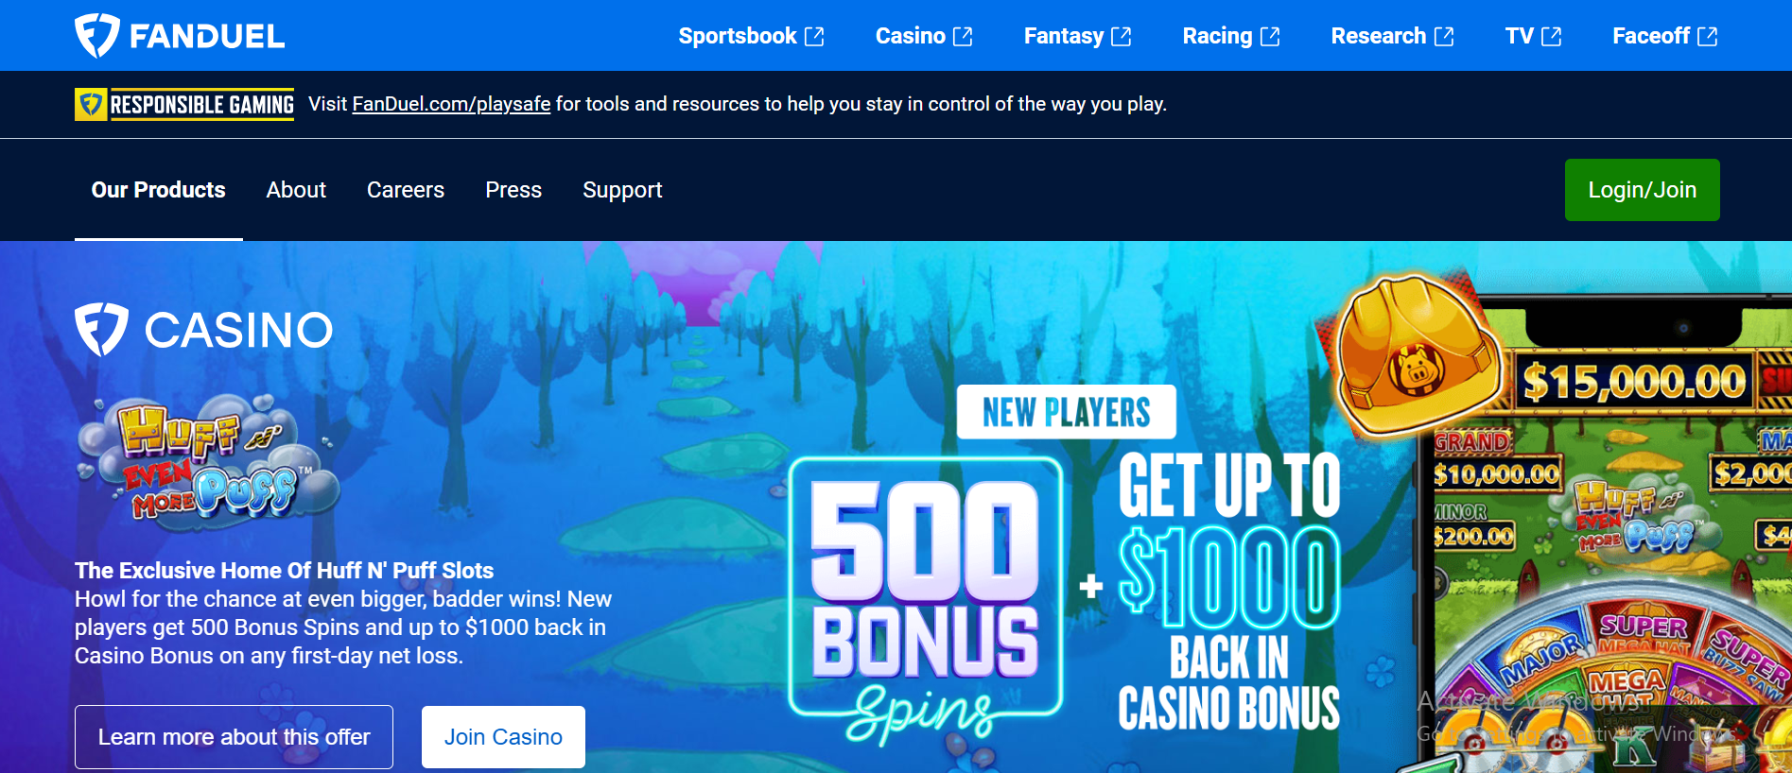Screen dimensions: 1792x773
Task: Click Learn more about this offer
Action: (234, 737)
